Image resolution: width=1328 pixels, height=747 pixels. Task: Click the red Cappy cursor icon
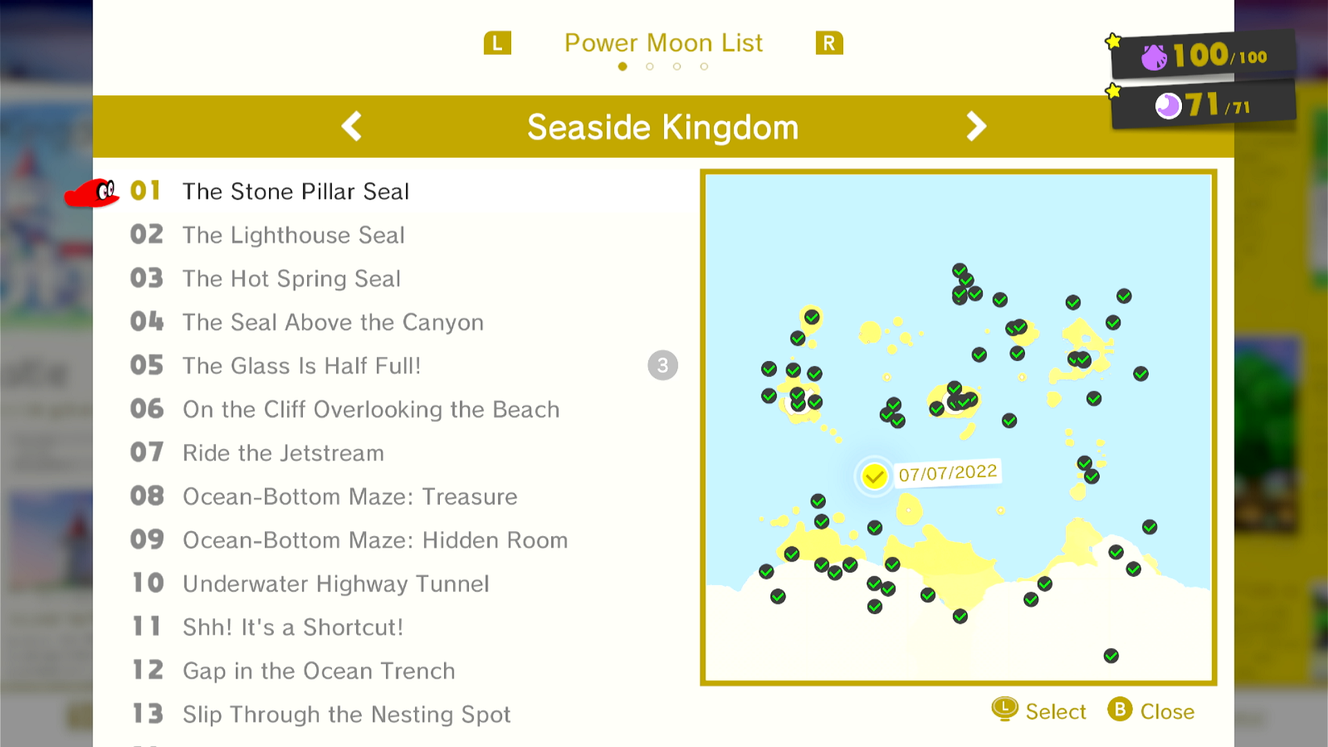pyautogui.click(x=91, y=192)
